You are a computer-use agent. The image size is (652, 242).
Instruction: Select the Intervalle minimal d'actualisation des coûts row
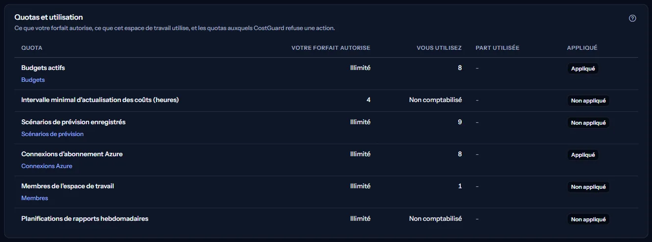tap(326, 101)
